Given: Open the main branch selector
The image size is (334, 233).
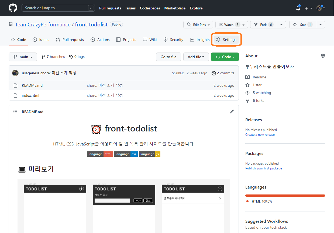Looking at the screenshot, I should [x=23, y=57].
